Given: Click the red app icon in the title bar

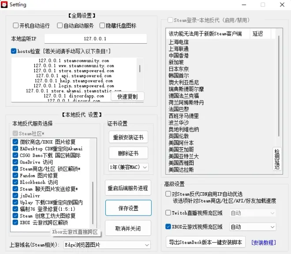Looking at the screenshot, I should 4,4.
